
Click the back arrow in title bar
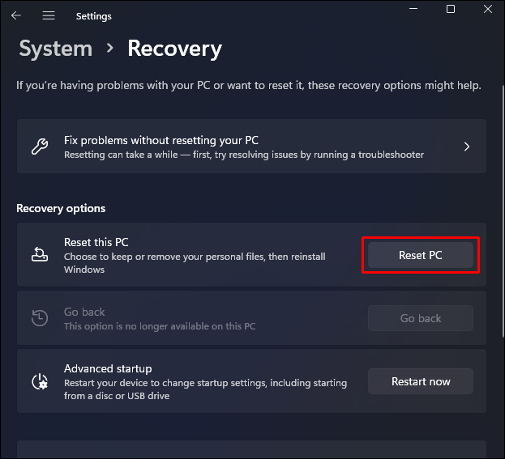coord(16,15)
